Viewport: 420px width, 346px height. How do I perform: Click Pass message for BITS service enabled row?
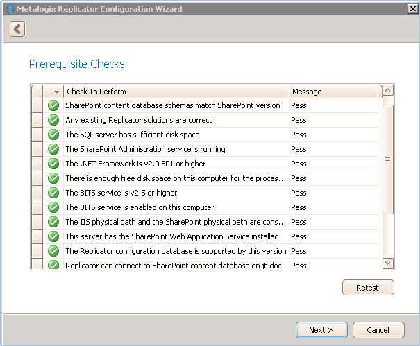(299, 207)
